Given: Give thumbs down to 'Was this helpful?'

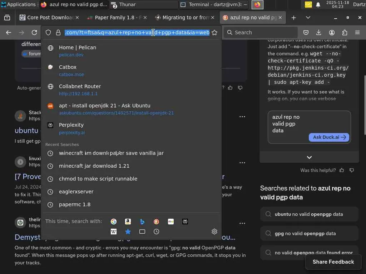Looking at the screenshot, I should pyautogui.click(x=352, y=170).
